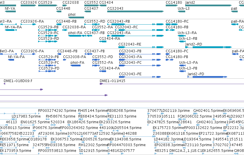This screenshot has height=155, width=244.
Task: Click transcript CG14180-RB
Action: (x=177, y=27)
